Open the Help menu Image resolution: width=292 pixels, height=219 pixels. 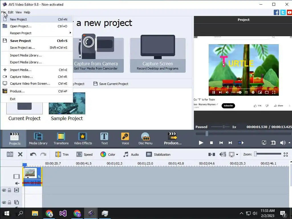coord(27,12)
